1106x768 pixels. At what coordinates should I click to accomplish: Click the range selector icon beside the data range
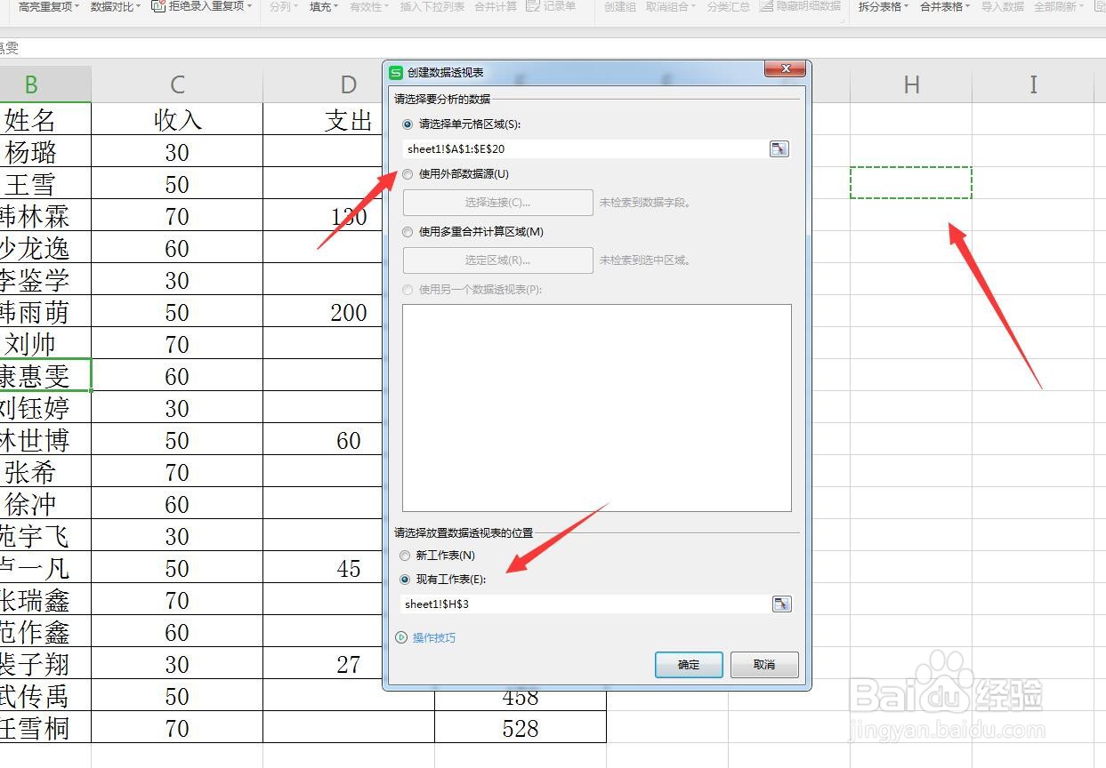[779, 148]
